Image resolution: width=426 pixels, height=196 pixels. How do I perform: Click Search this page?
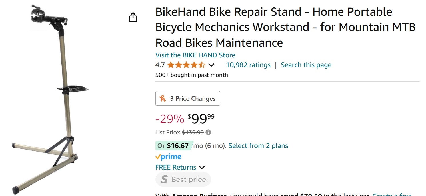pos(306,65)
